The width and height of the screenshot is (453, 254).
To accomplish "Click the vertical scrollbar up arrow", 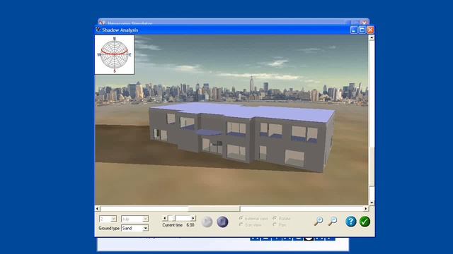I will click(372, 37).
